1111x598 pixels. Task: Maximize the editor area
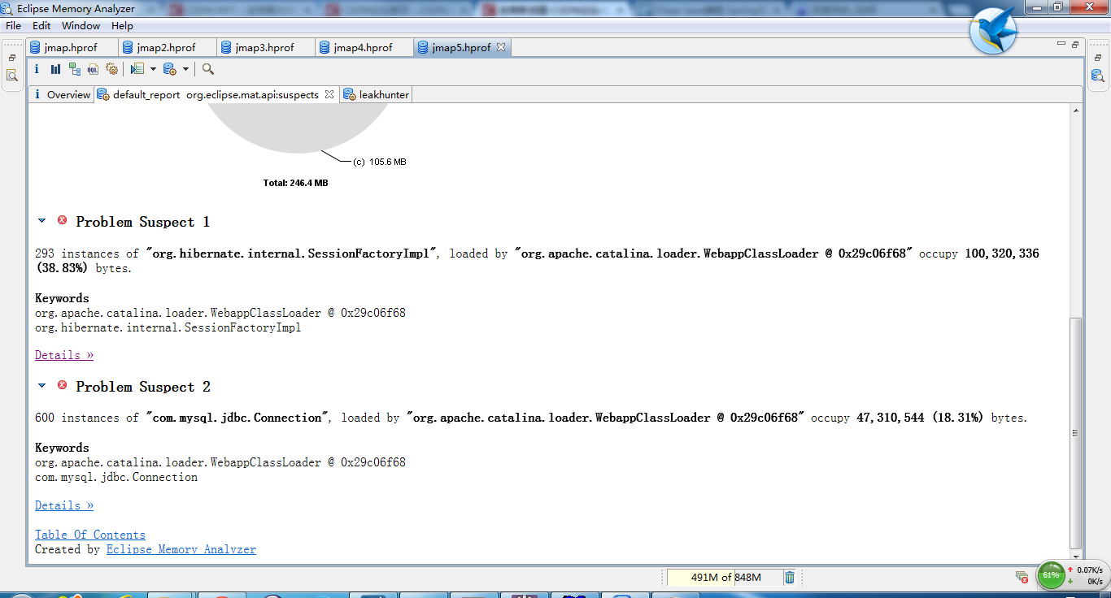pyautogui.click(x=1075, y=44)
